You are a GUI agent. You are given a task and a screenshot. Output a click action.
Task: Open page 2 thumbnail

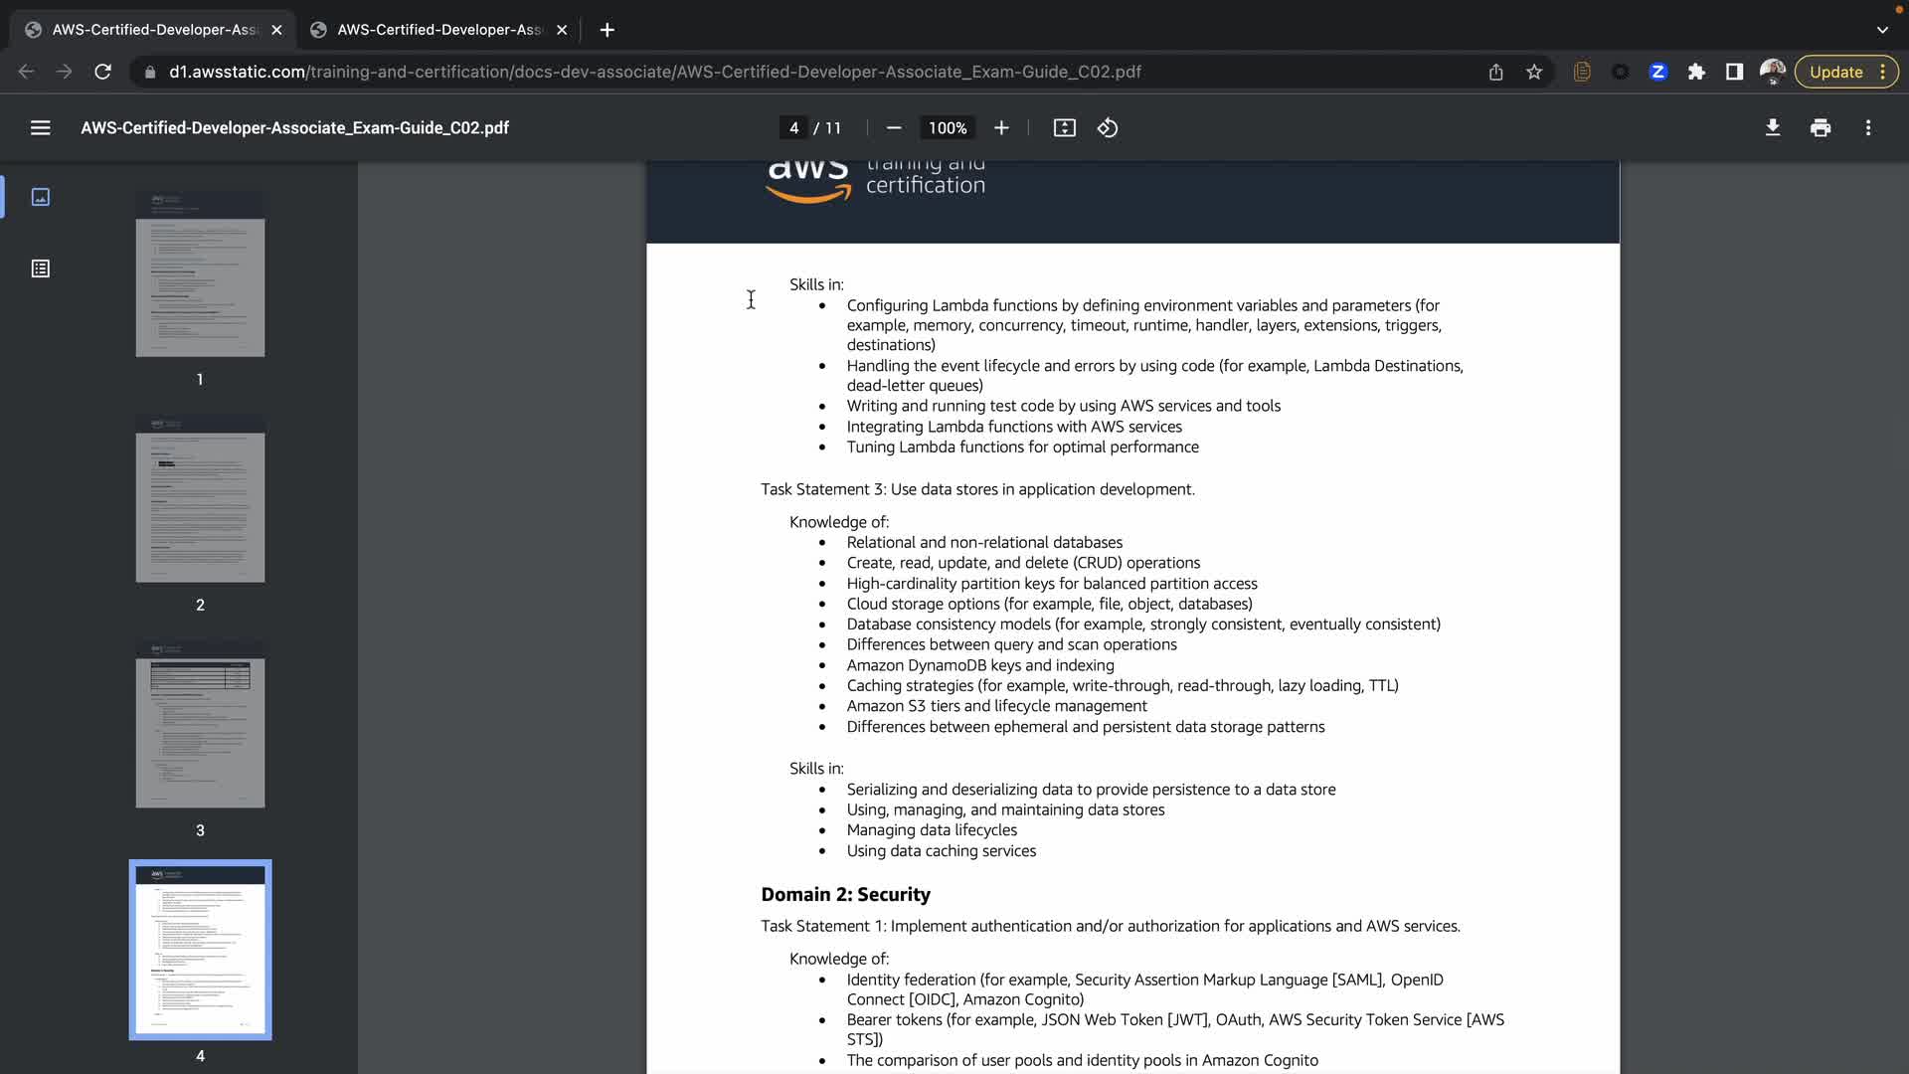(x=200, y=500)
